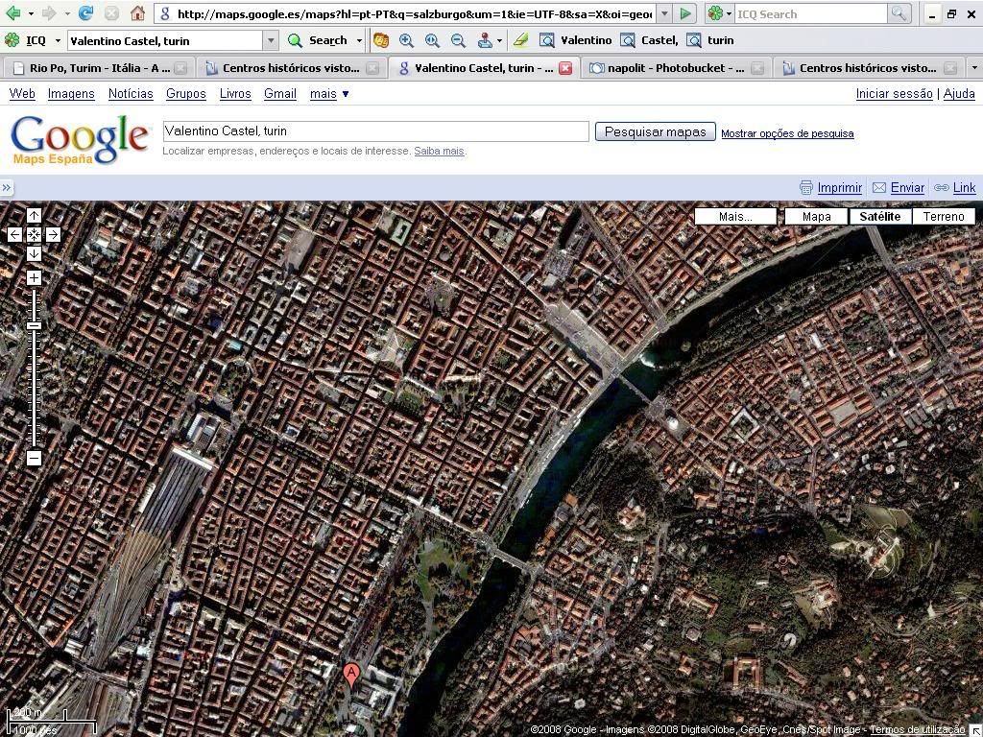983x737 pixels.
Task: Pan the map right with the arrow
Action: [x=53, y=234]
